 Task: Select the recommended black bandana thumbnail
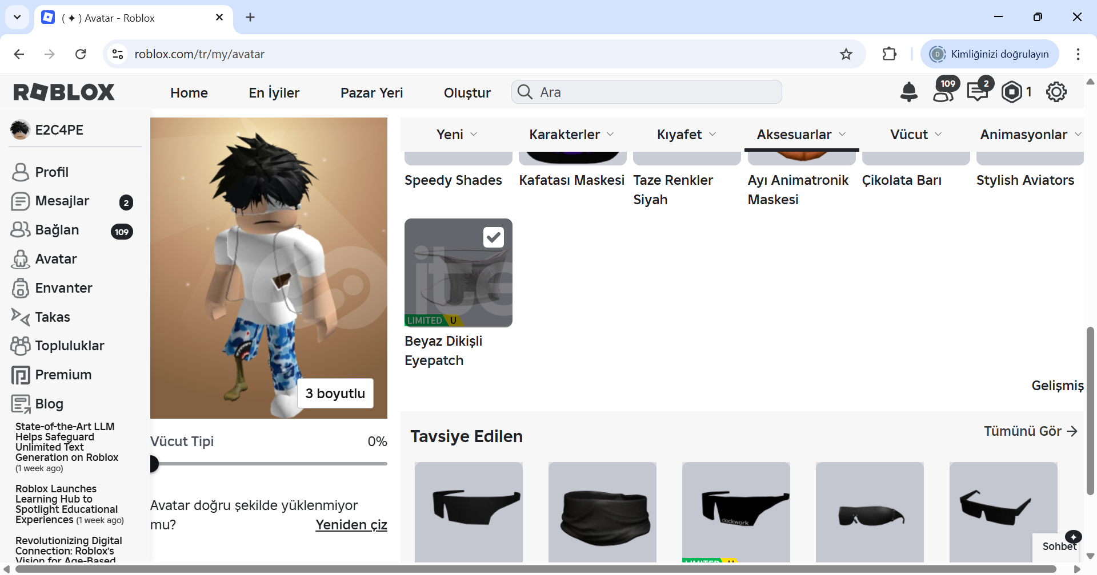[602, 512]
